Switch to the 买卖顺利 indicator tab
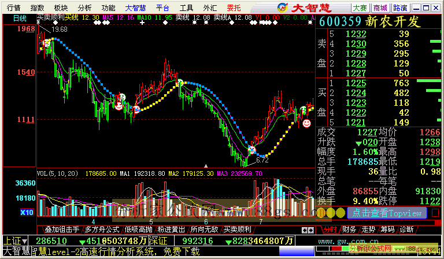The width and height of the screenshot is (444, 259). coord(237,230)
